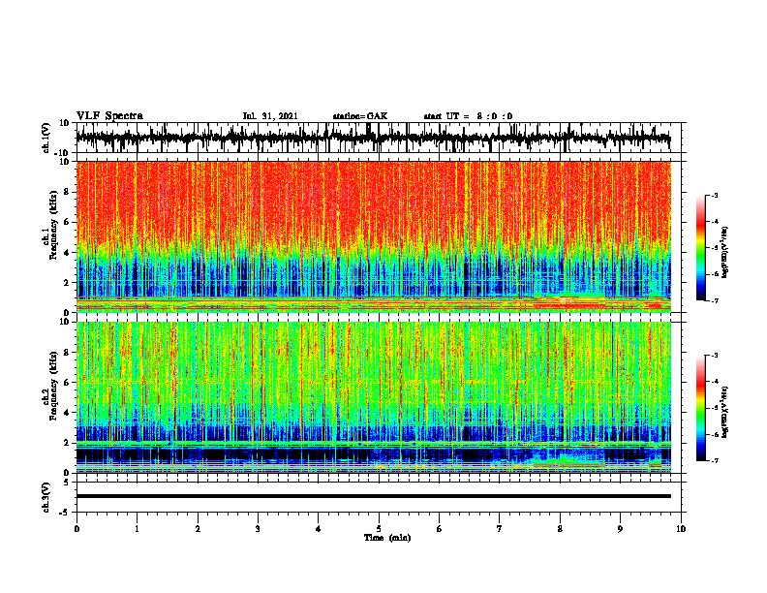
Task: Click the '6' kHz tick on ch.1 frequency axis
Action: pyautogui.click(x=67, y=222)
